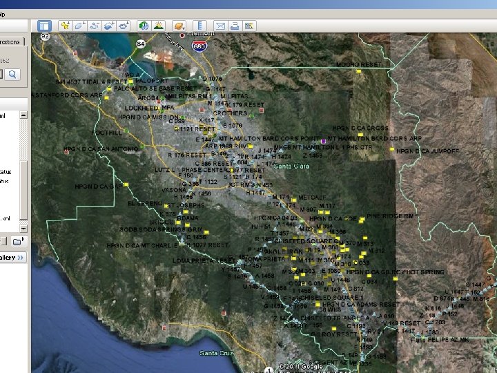
Task: Click the HPGN D CA GILROY HOT SPRING marker
Action: tap(396, 279)
